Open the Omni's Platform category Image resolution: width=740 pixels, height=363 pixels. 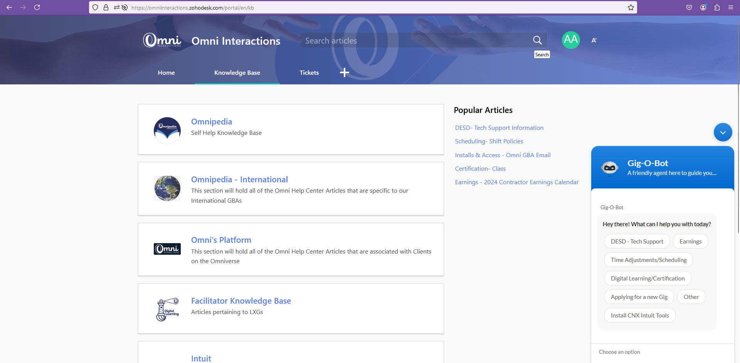[x=221, y=240]
